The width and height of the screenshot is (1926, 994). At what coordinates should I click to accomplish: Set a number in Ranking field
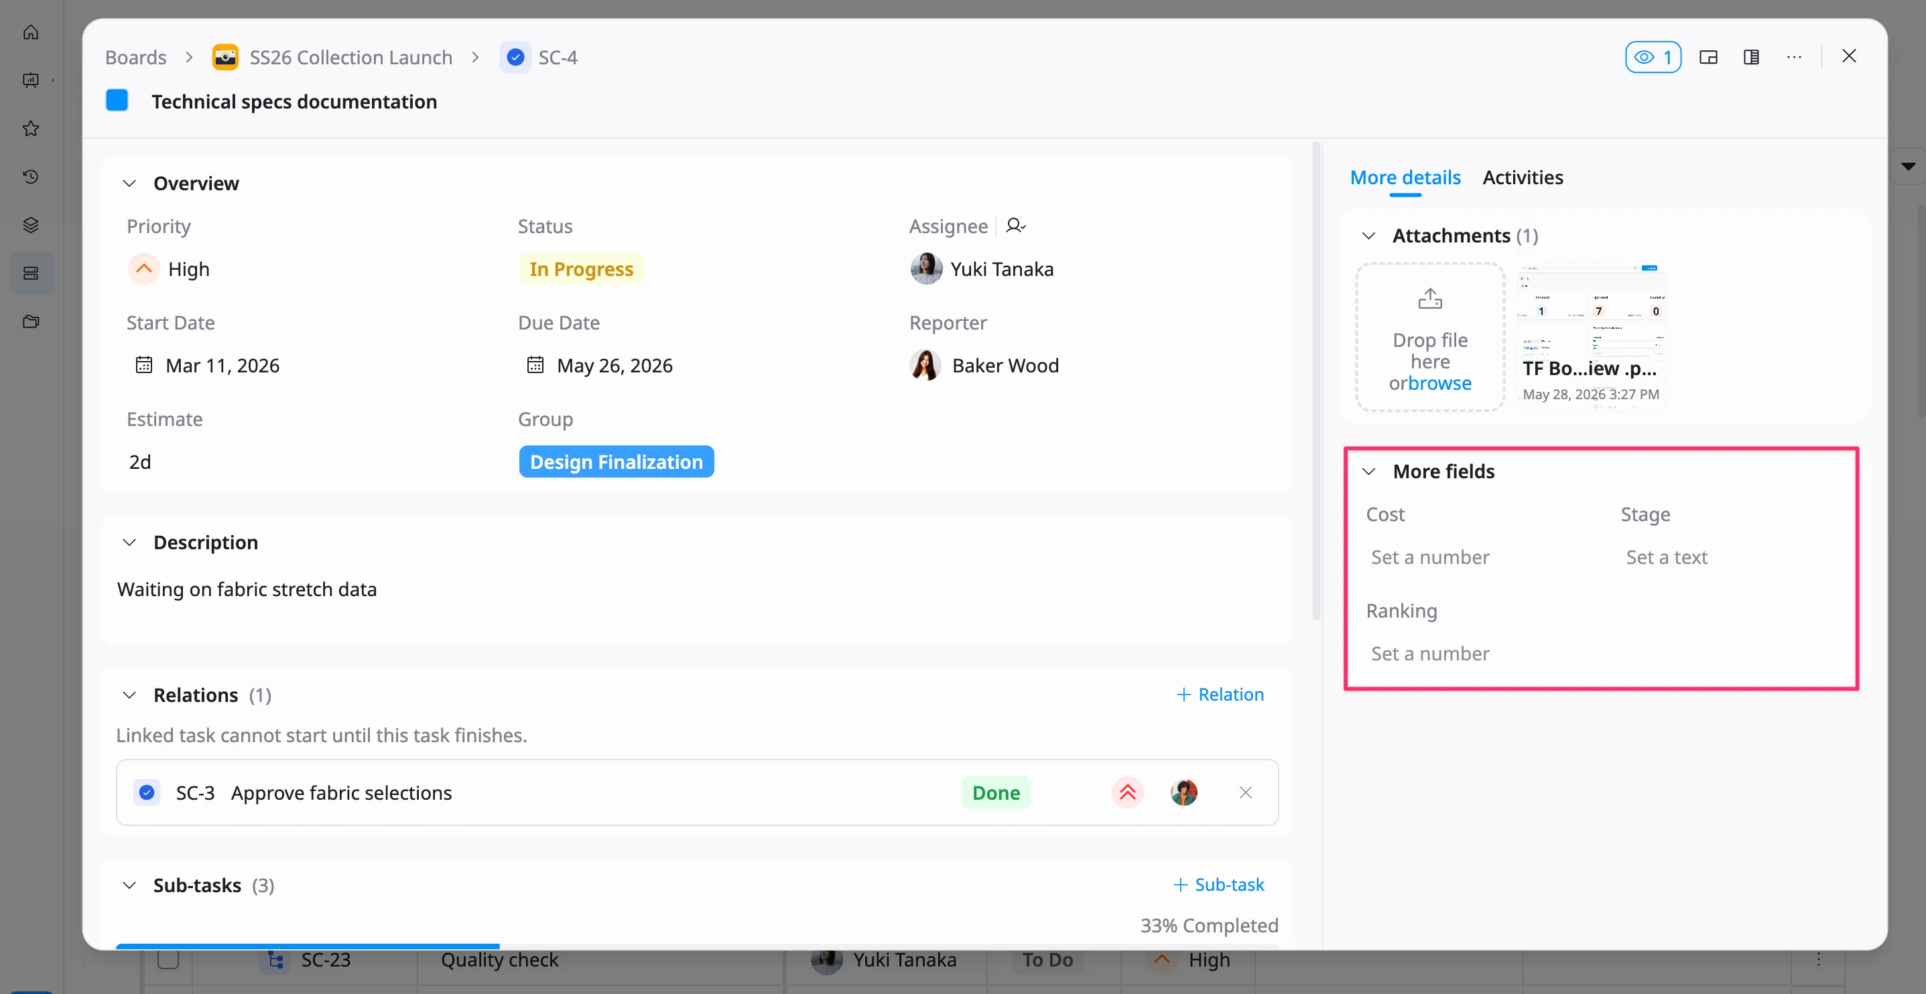1429,654
